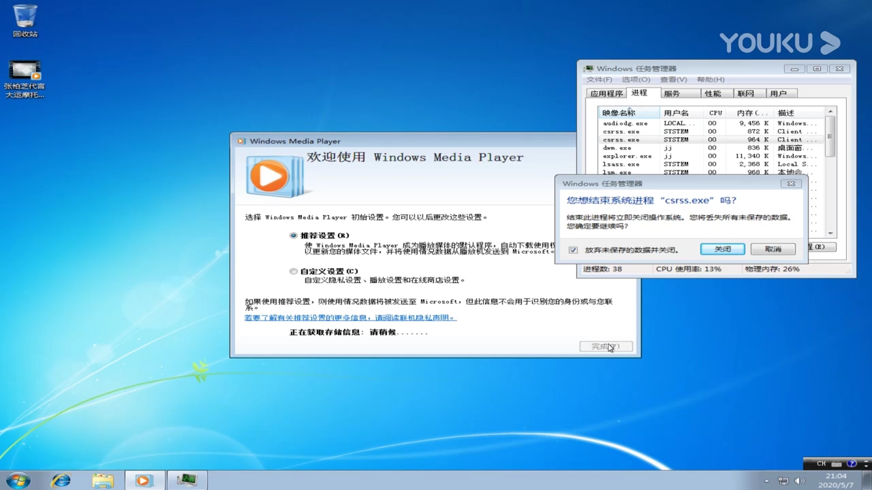Open 查看(V) menu in Task Manager
Screen dimensions: 872x490
click(673, 80)
